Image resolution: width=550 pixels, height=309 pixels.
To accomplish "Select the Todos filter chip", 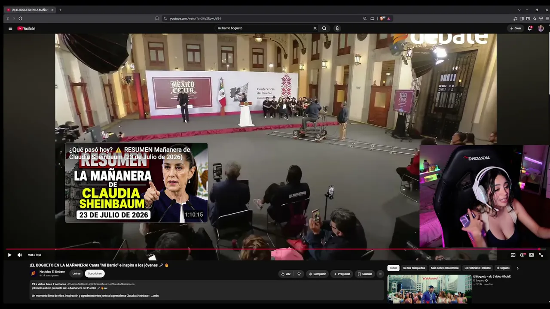I will tap(394, 268).
